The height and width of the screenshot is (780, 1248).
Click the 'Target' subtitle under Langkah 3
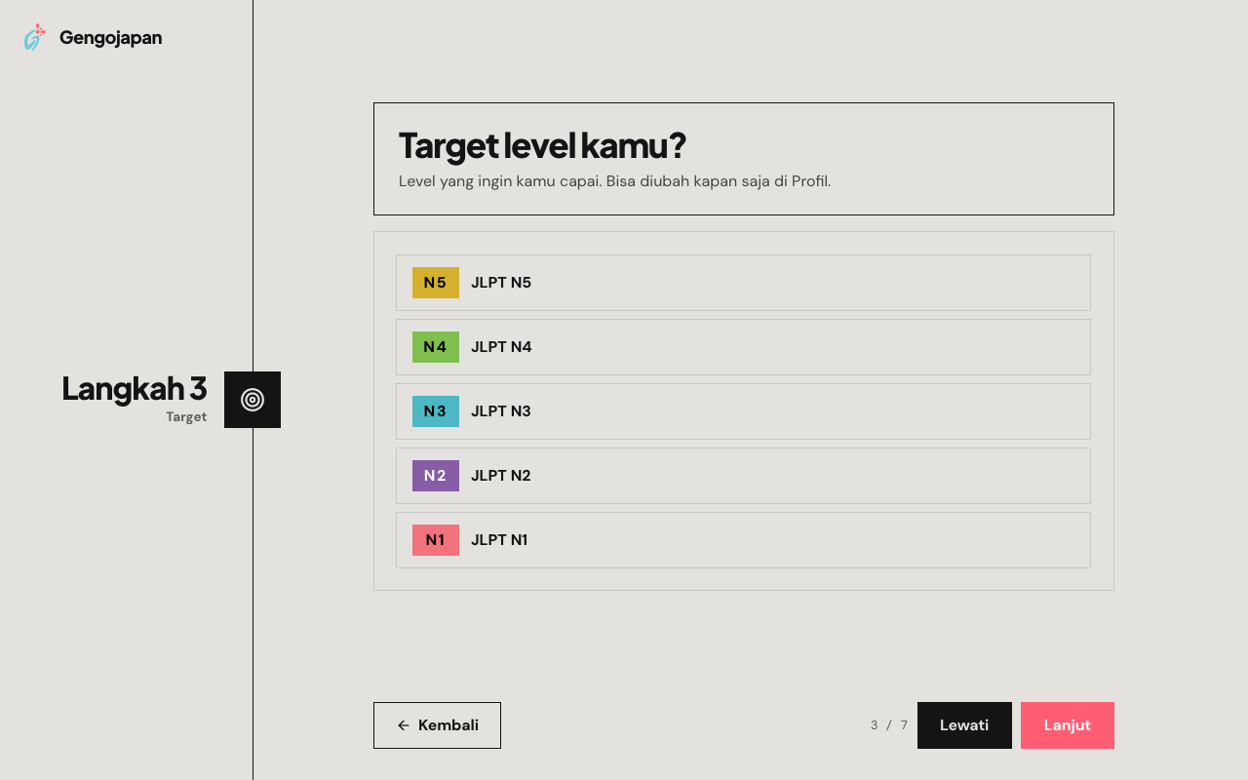tap(186, 416)
